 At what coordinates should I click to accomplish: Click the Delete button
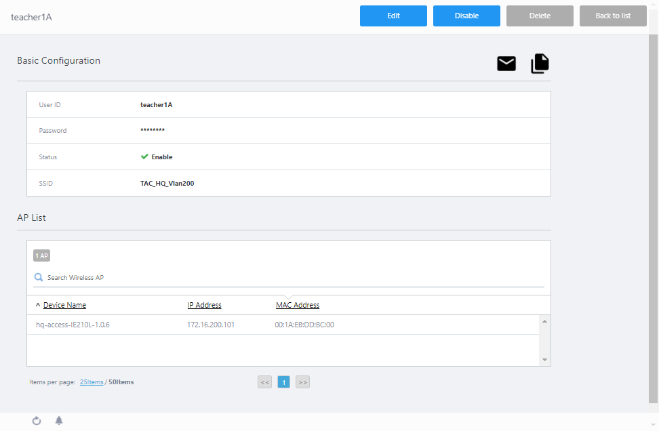[x=540, y=16]
